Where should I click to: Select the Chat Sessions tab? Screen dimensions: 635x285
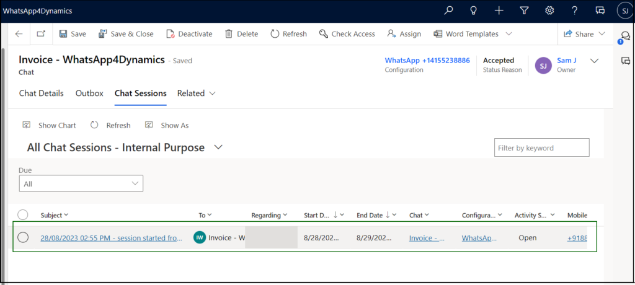tap(141, 93)
